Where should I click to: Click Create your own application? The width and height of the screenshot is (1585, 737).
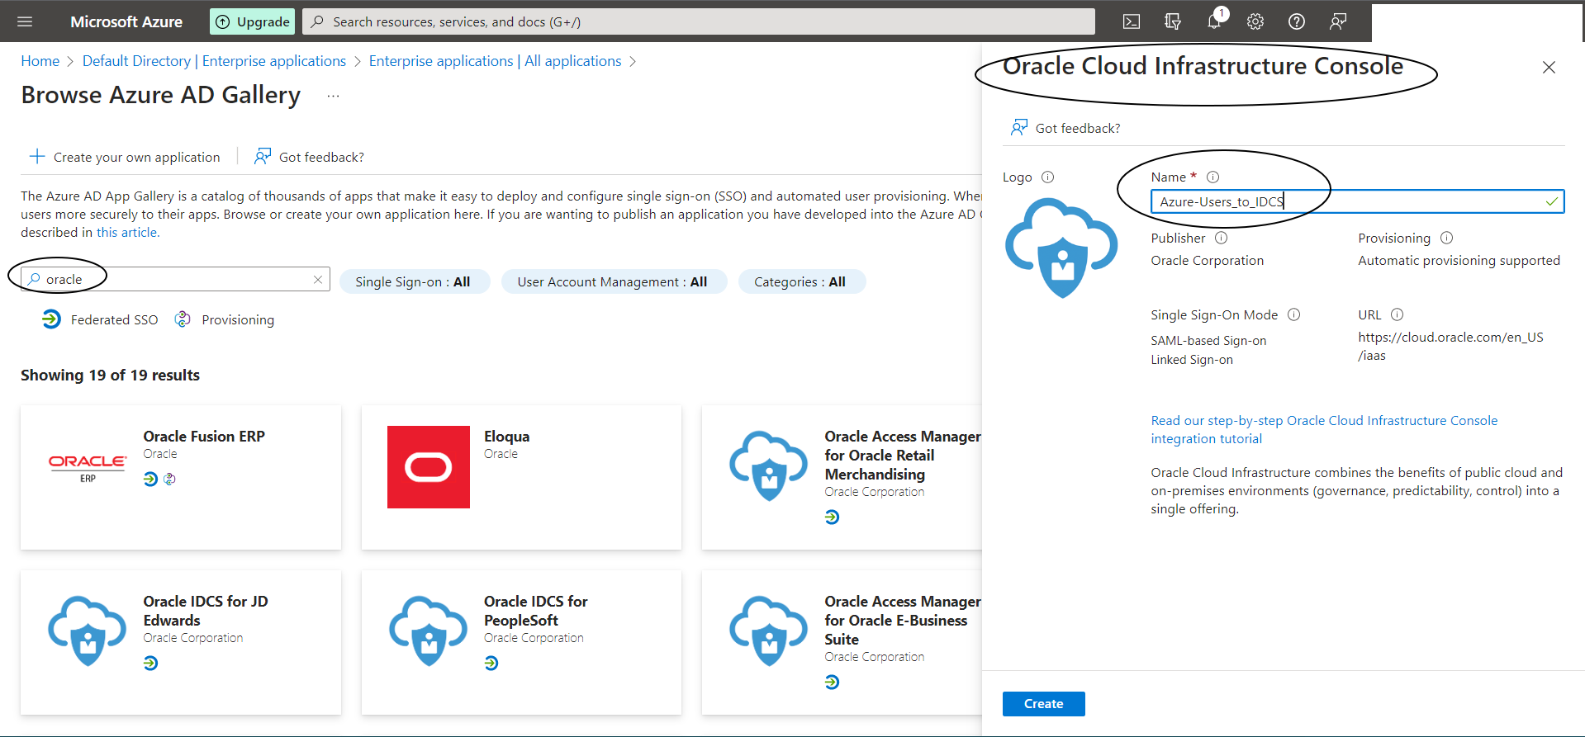click(x=126, y=157)
